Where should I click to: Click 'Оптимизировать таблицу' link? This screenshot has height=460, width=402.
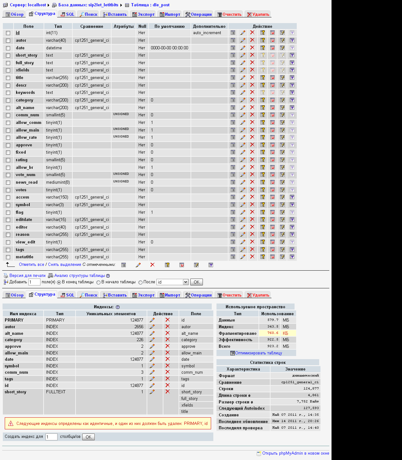[x=258, y=353]
